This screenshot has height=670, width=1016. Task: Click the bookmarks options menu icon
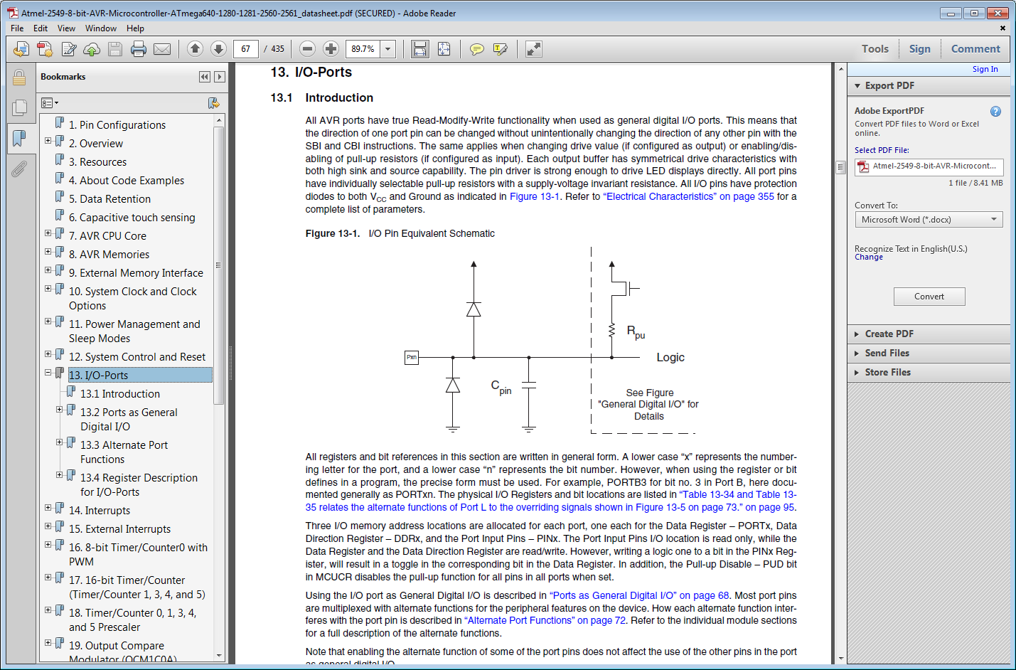click(x=49, y=103)
